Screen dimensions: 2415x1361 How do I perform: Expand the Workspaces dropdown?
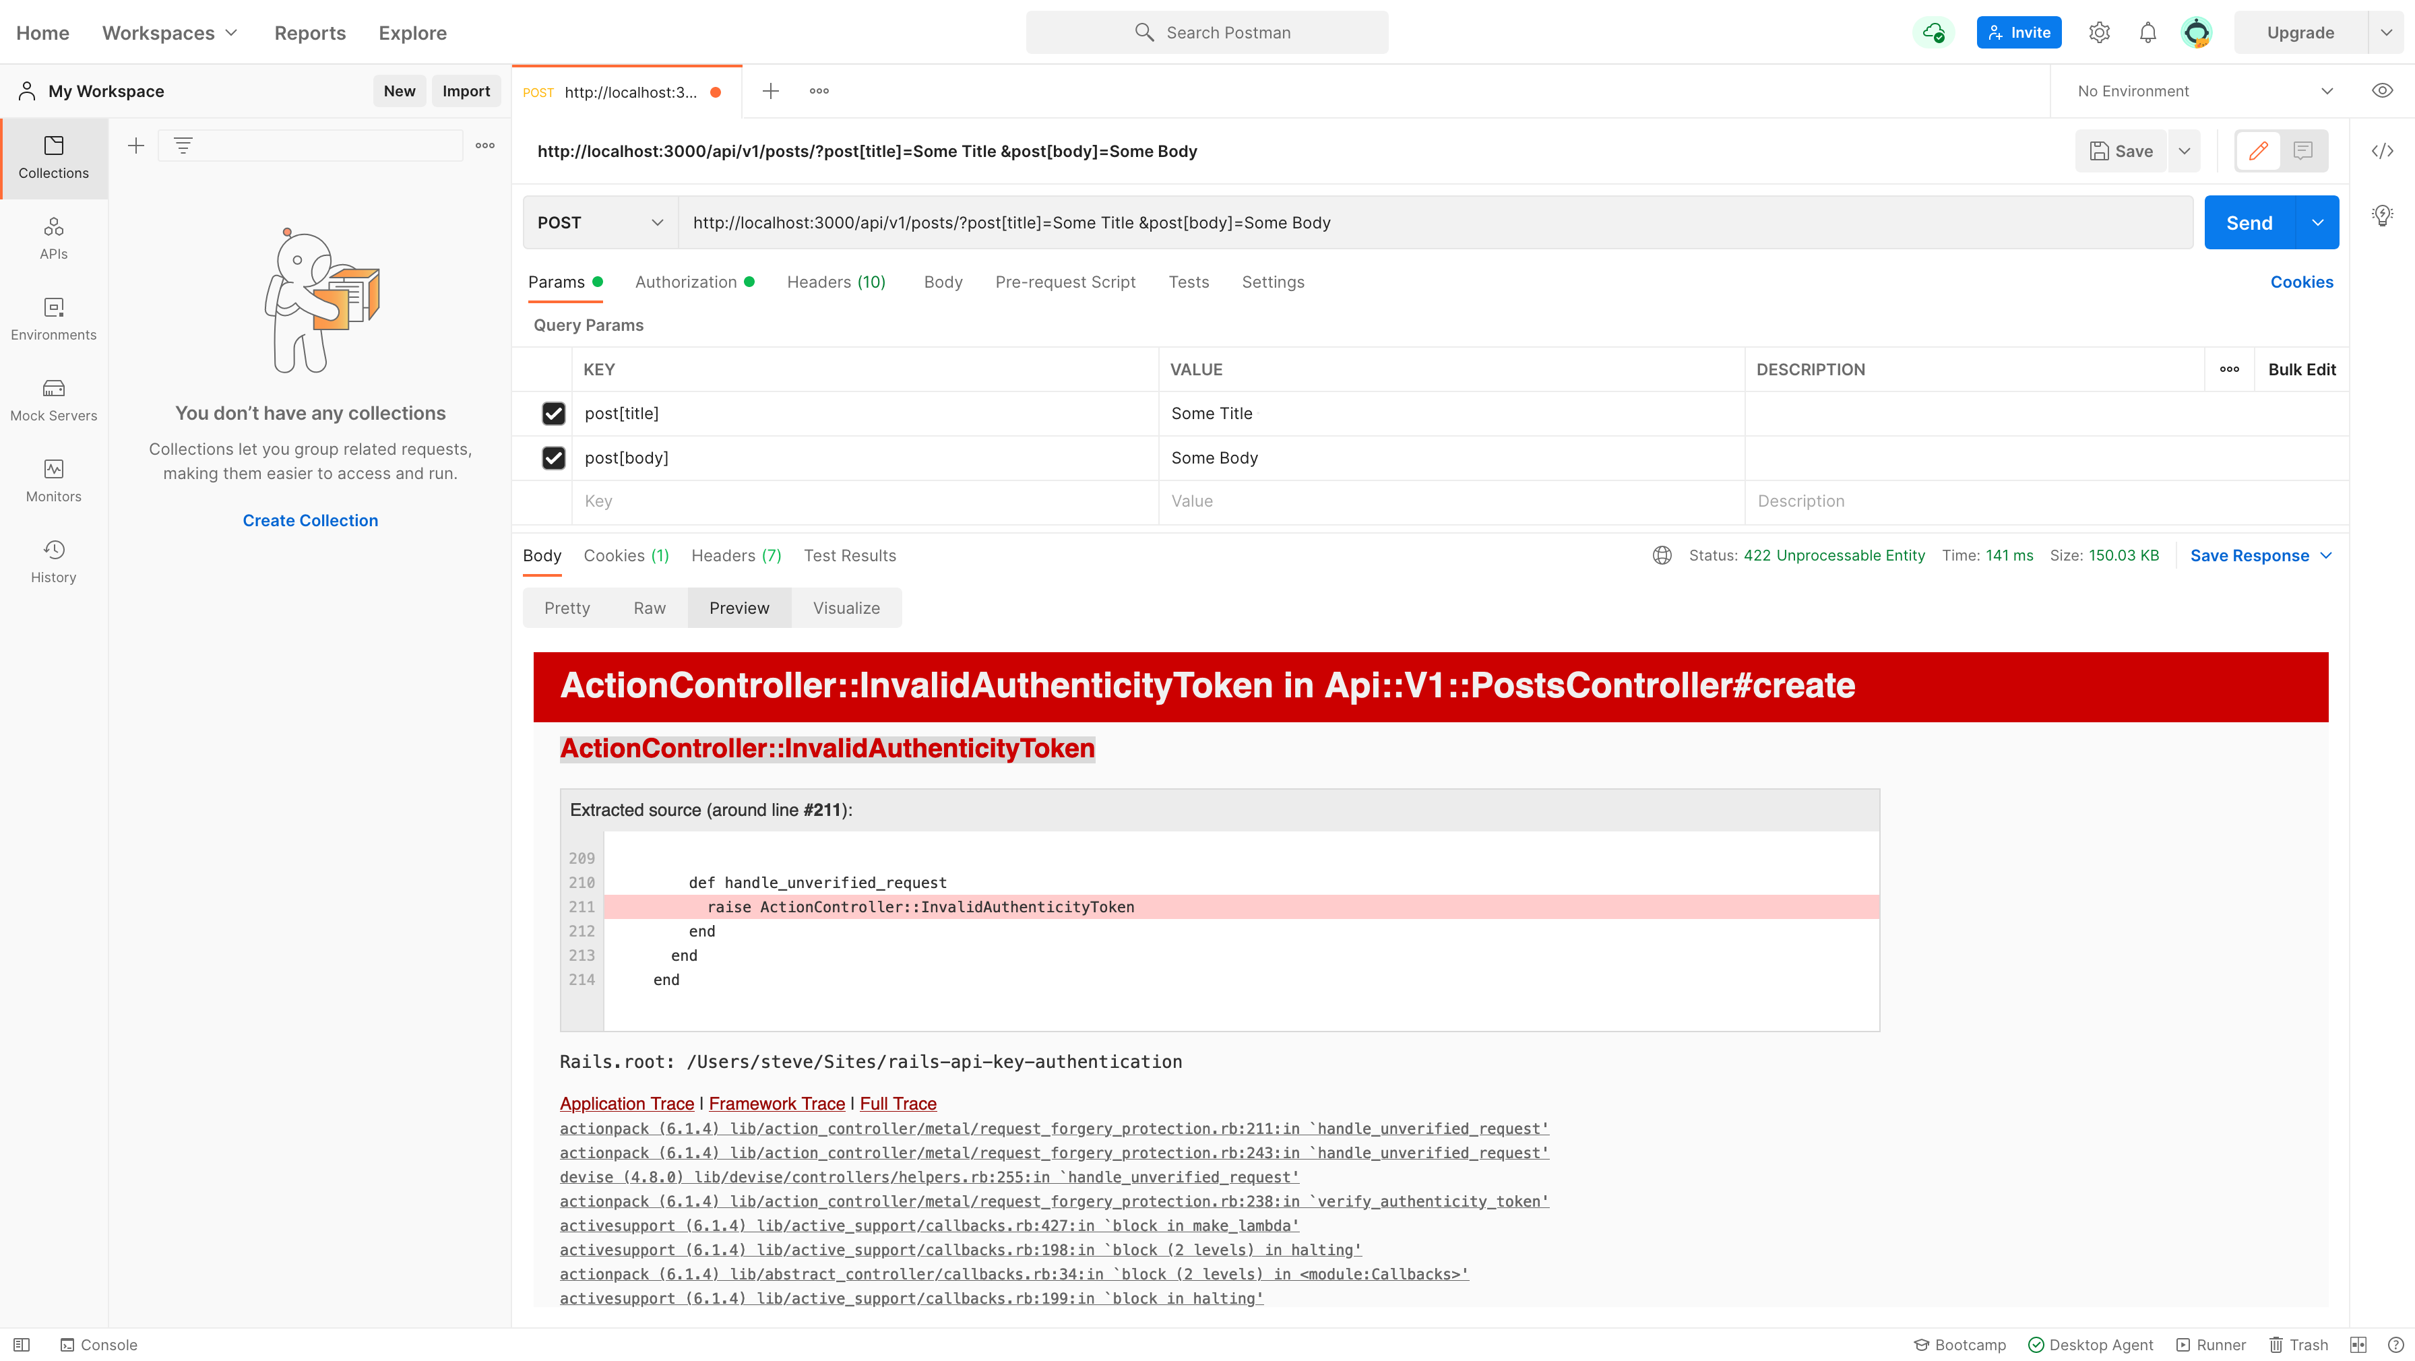point(170,33)
